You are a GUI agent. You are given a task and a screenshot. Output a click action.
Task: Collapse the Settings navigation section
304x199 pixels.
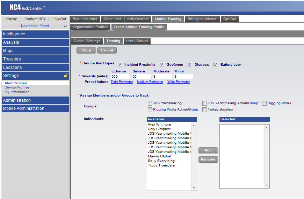(x=35, y=76)
